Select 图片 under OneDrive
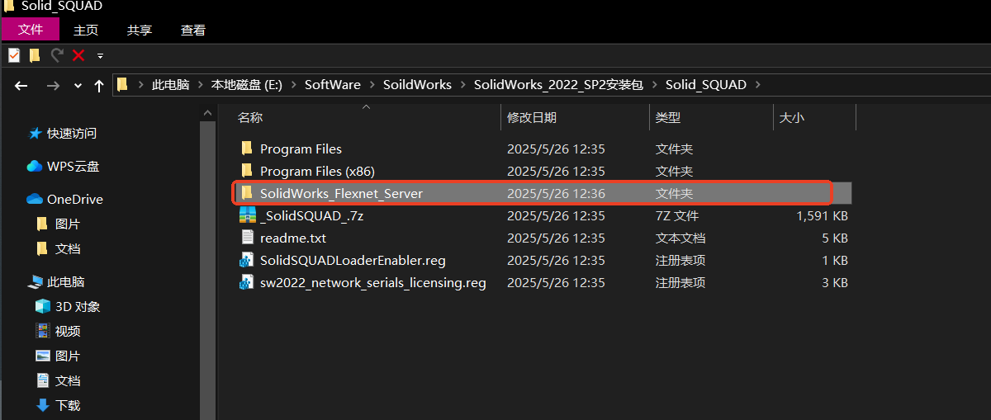991x420 pixels. tap(68, 224)
